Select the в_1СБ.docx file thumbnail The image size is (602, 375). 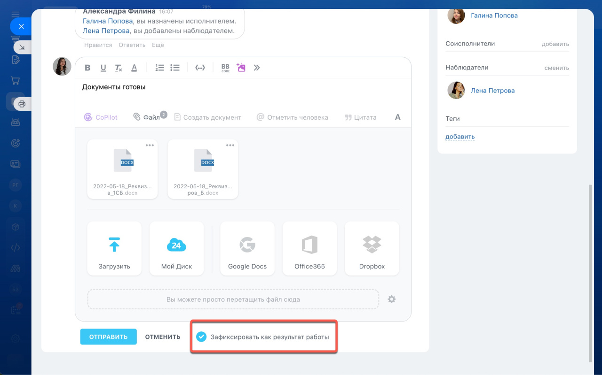point(122,169)
